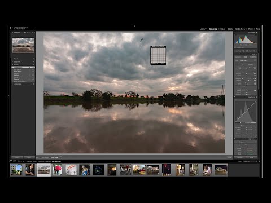The image size is (271, 203).
Task: Click the main window display icon above filmstrip
Action: [11, 161]
